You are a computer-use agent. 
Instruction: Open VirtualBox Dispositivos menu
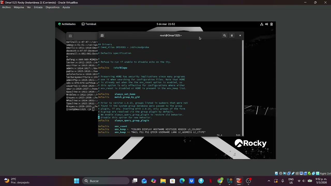point(52,7)
